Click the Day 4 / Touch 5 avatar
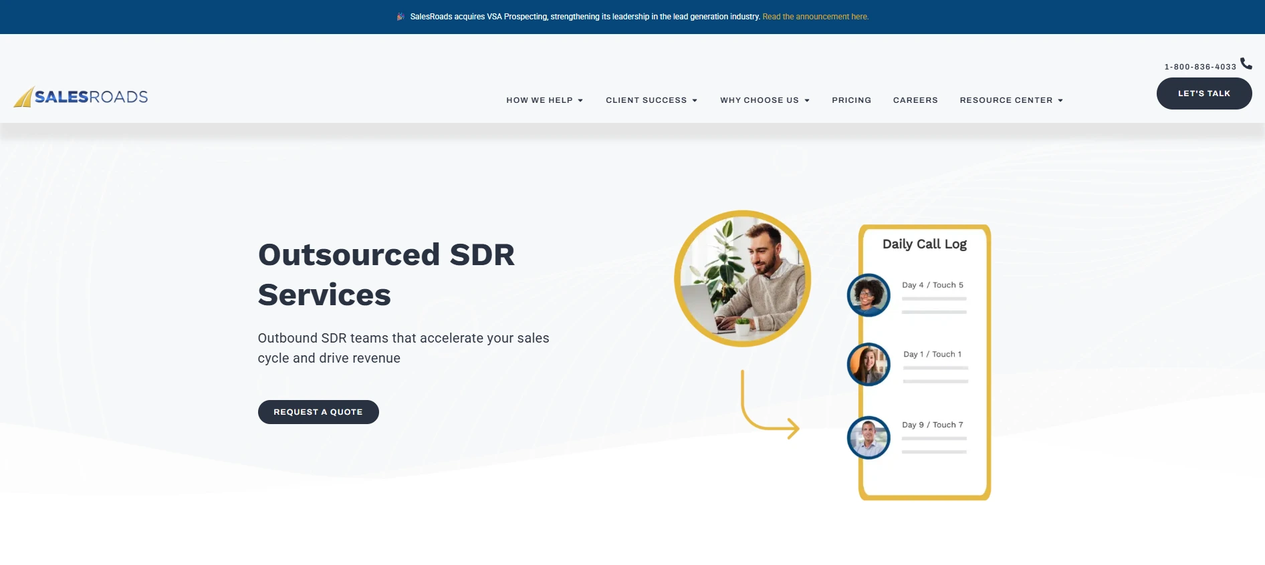Viewport: 1265px width, 565px height. tap(869, 295)
